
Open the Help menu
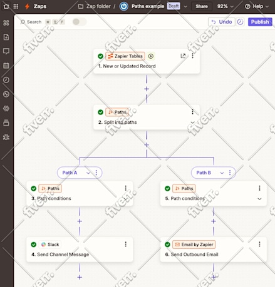click(257, 6)
